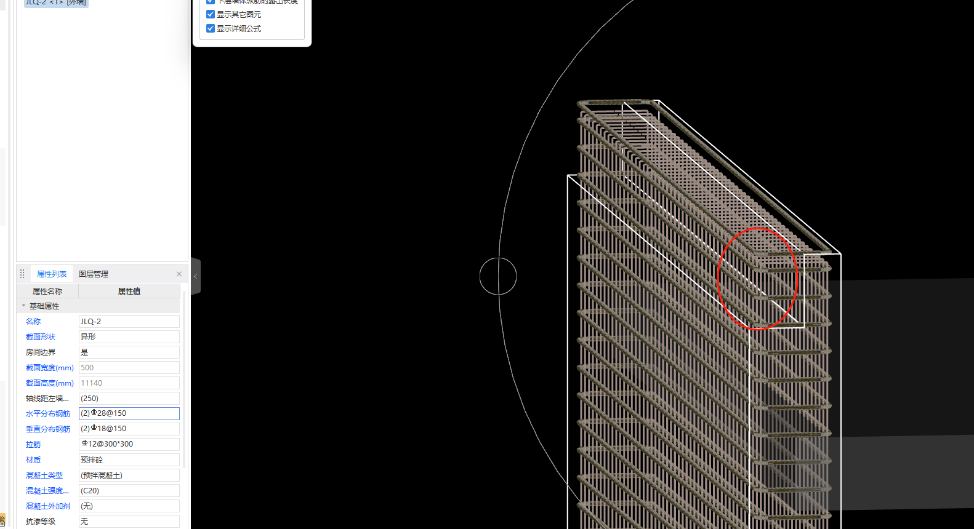This screenshot has height=529, width=974.
Task: Click the 房间边界 property label
Action: 41,352
